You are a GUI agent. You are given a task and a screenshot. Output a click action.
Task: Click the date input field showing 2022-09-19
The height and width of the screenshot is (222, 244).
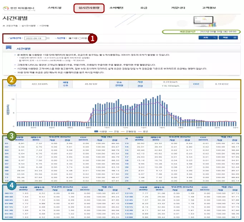click(x=35, y=38)
